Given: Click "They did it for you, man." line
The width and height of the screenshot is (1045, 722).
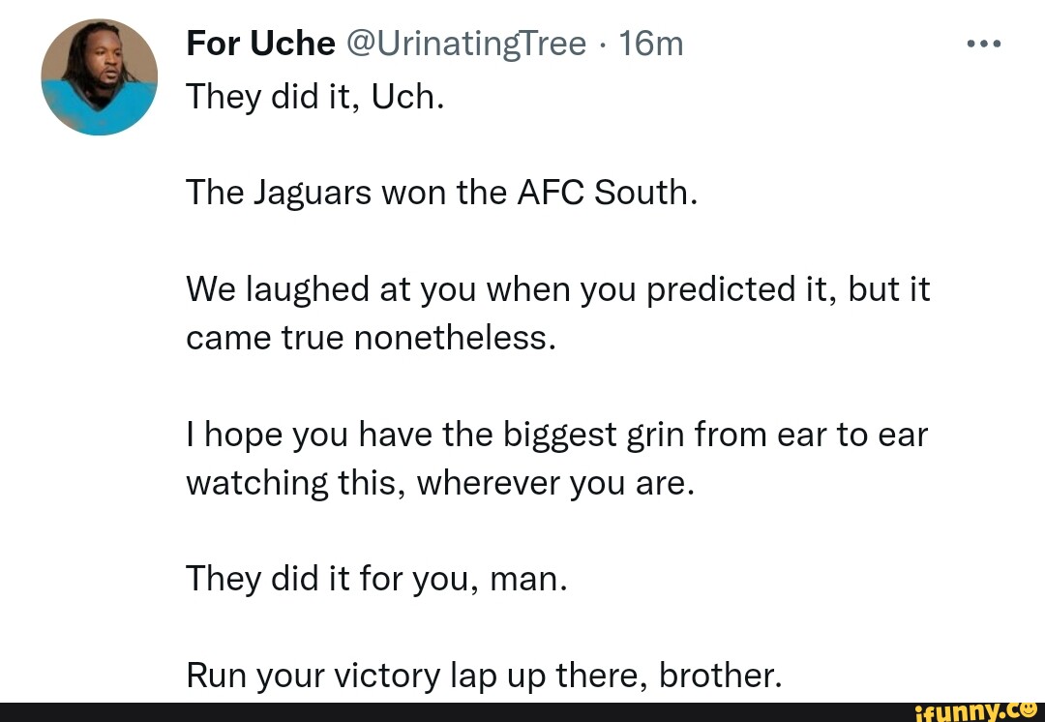Looking at the screenshot, I should [376, 579].
